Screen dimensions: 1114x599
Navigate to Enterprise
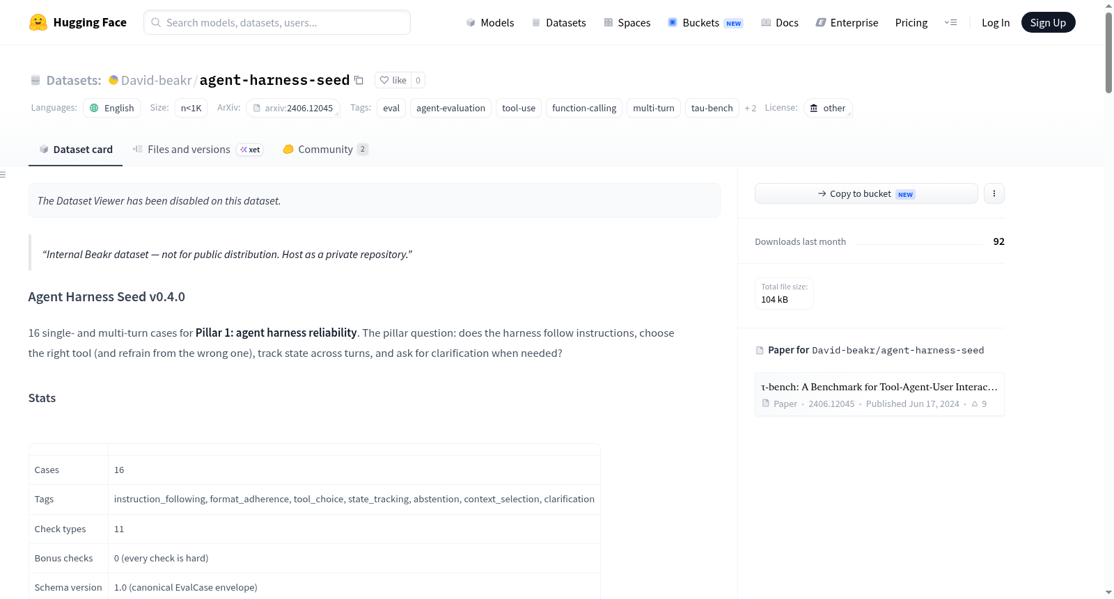pyautogui.click(x=847, y=22)
